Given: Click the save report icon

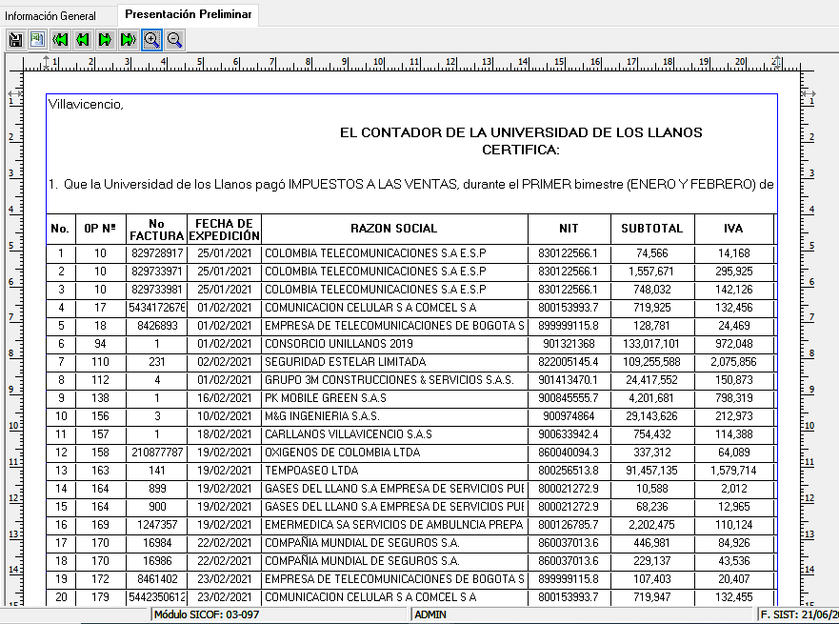Looking at the screenshot, I should 15,39.
